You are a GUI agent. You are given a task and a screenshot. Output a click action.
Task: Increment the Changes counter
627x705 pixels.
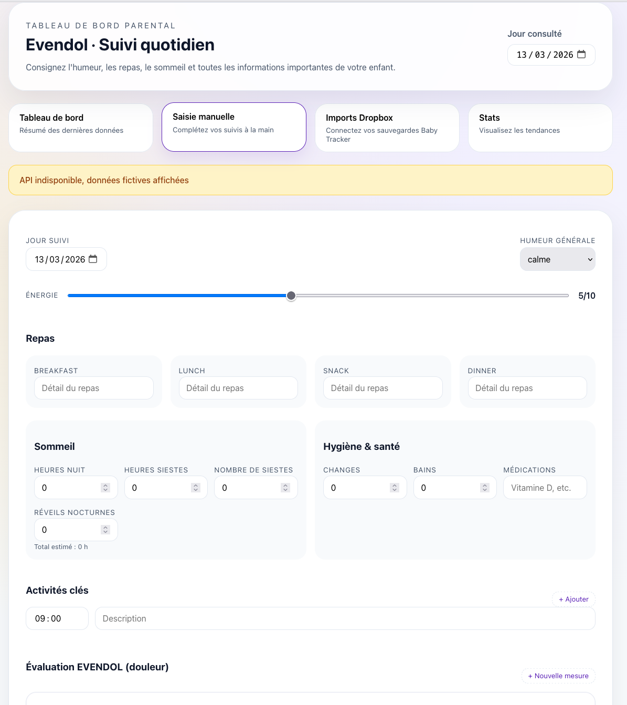(394, 484)
